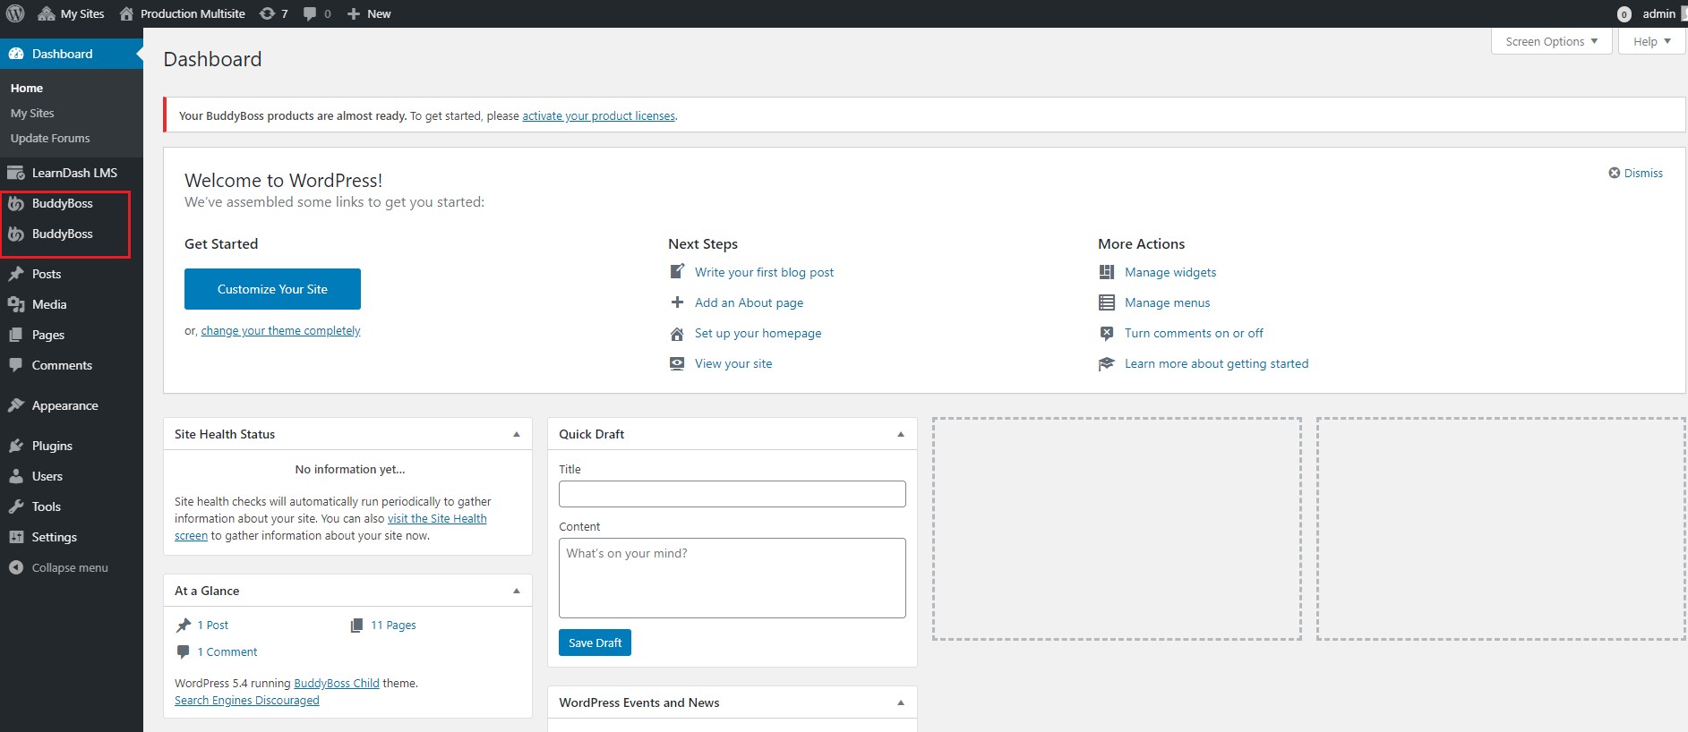Open the 11 Pages link
This screenshot has width=1688, height=732.
click(x=393, y=625)
